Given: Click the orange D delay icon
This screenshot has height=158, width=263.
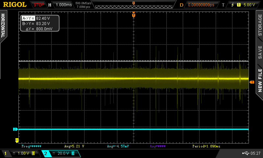Looking at the screenshot, I should [181, 5].
